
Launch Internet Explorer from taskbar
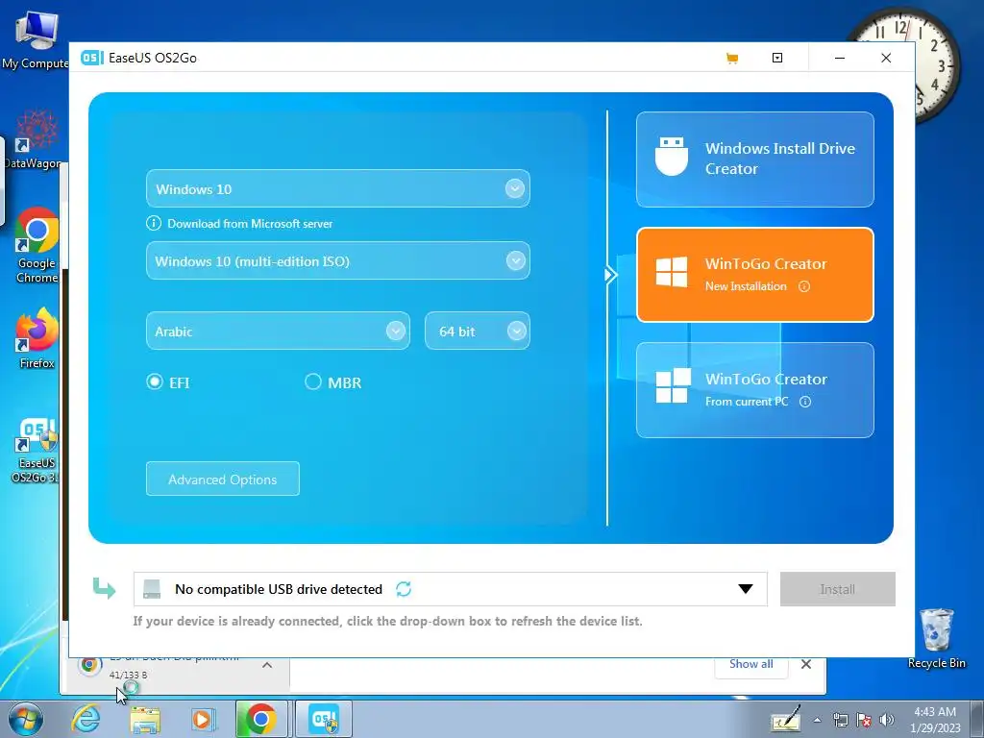(x=86, y=719)
